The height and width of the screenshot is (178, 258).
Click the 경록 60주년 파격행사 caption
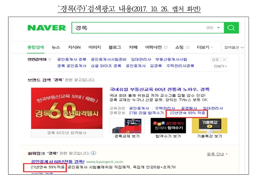coord(67,133)
